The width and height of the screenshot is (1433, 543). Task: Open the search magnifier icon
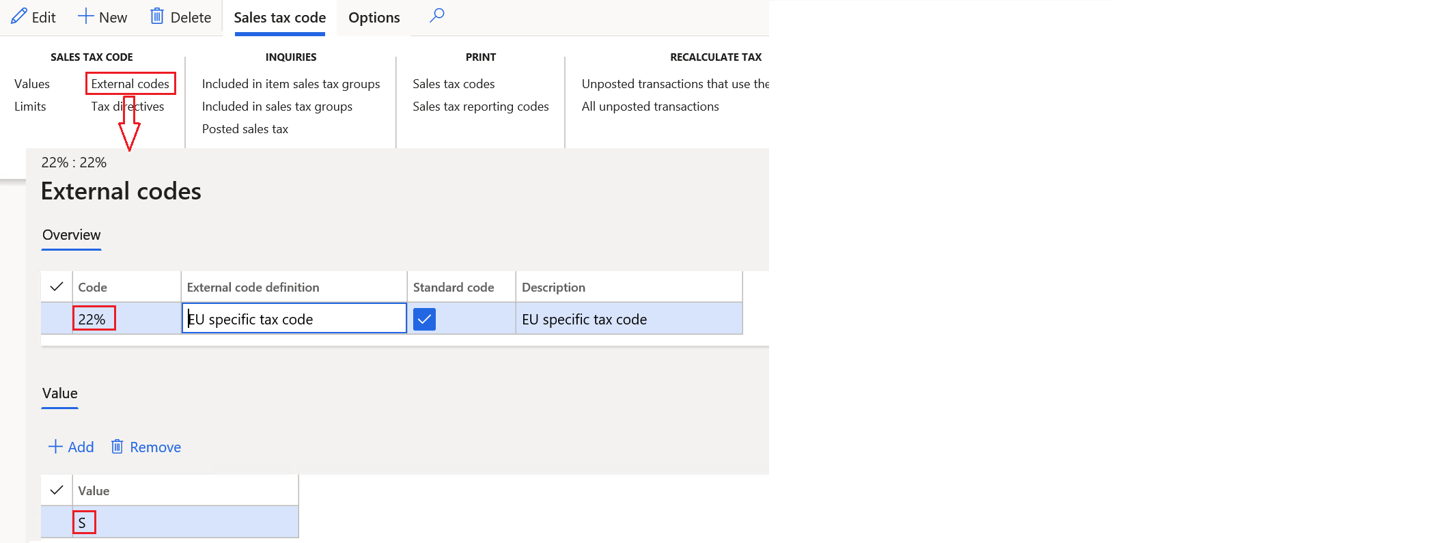(437, 15)
